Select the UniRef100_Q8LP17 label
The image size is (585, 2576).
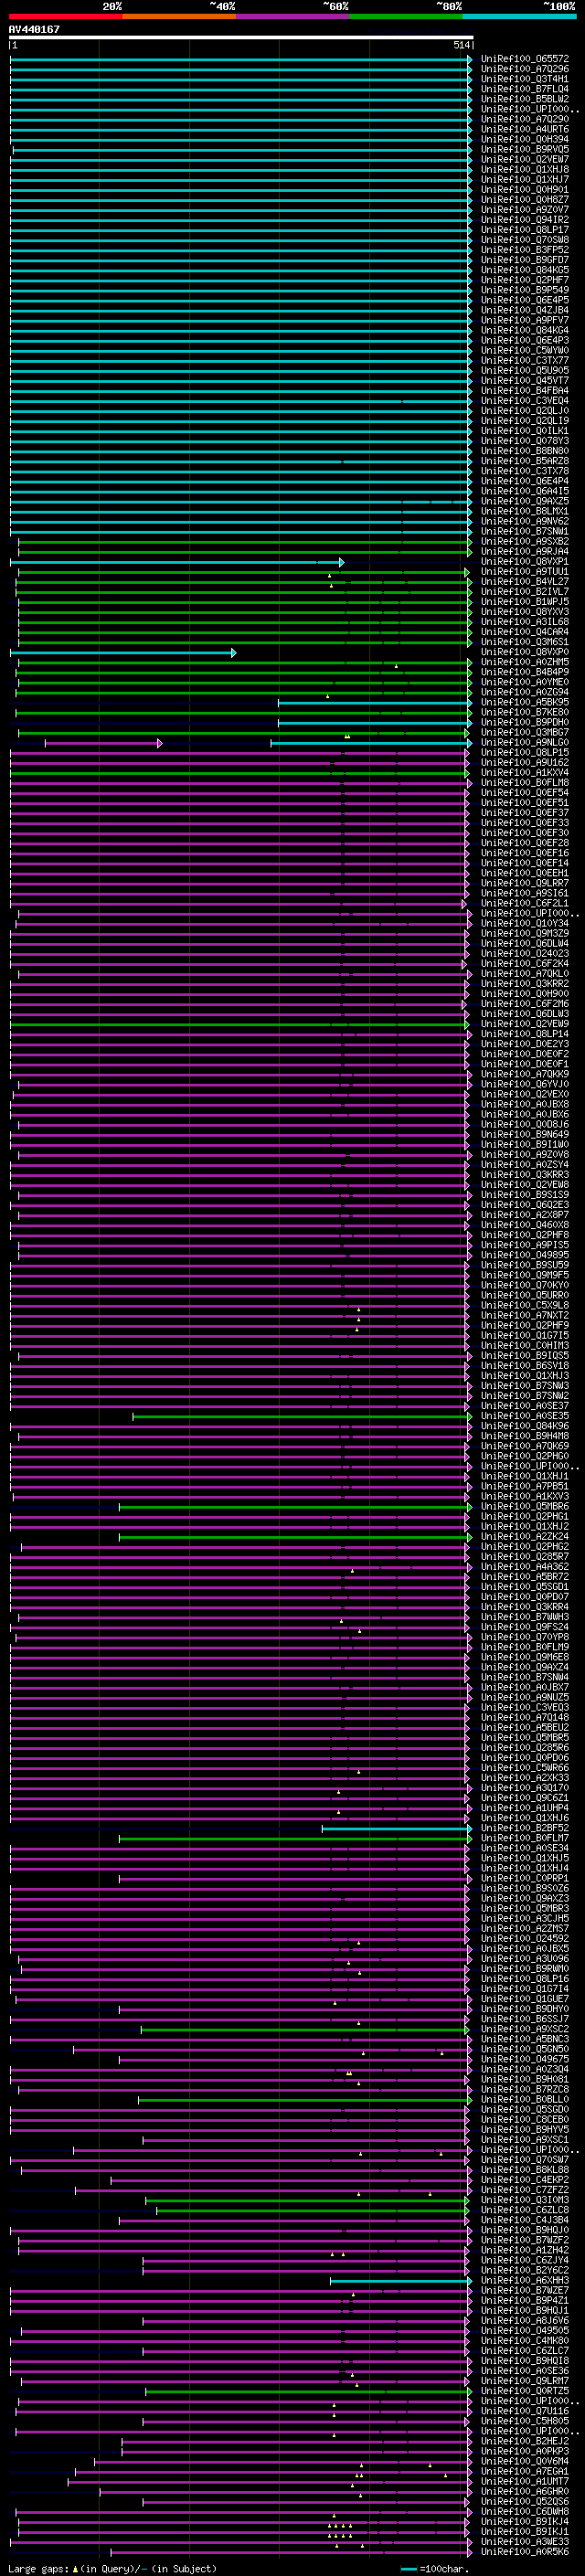525,230
